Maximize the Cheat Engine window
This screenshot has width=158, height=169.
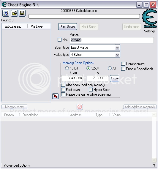[x=146, y=5]
